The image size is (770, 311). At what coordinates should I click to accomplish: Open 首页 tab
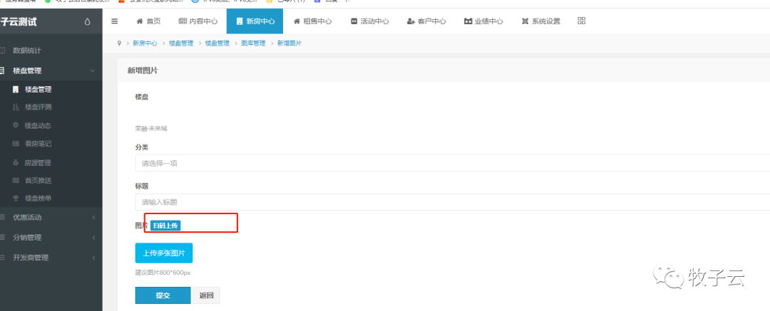click(x=148, y=21)
